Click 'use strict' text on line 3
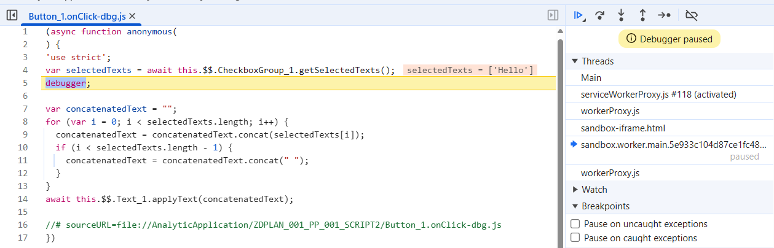This screenshot has height=248, width=774. 78,57
